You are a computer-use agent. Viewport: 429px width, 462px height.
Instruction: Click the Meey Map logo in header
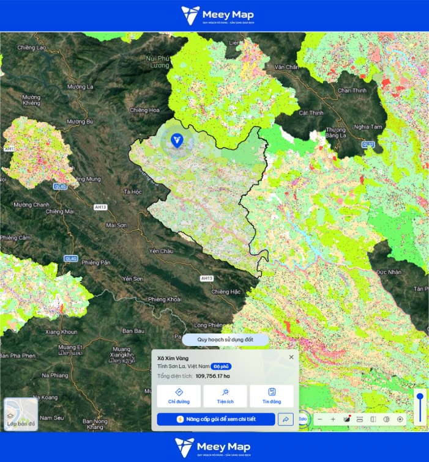click(x=217, y=15)
